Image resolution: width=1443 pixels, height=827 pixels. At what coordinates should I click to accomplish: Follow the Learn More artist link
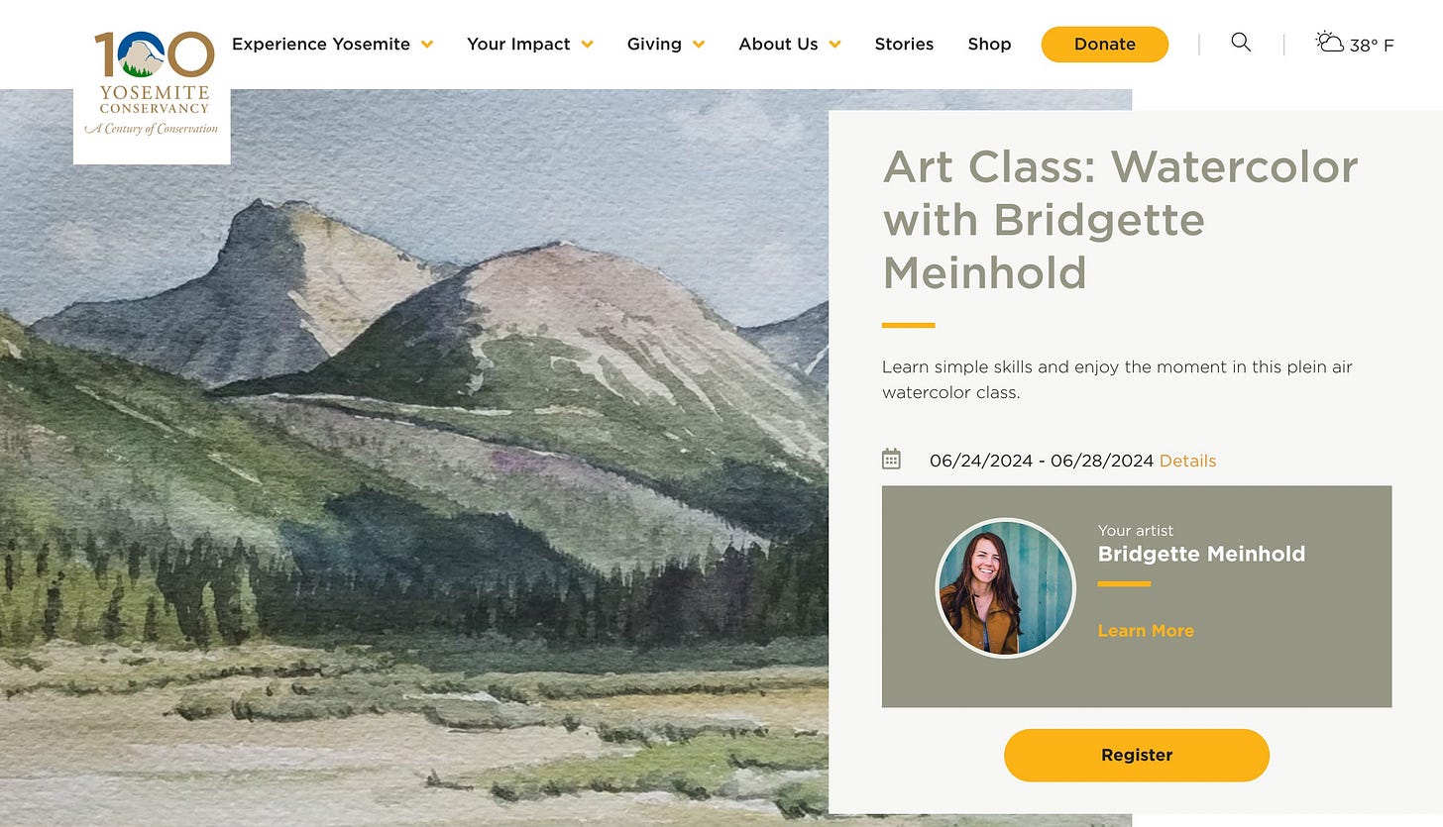(1146, 631)
